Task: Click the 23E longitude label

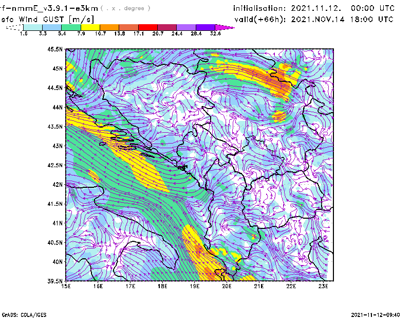Action: click(x=323, y=286)
